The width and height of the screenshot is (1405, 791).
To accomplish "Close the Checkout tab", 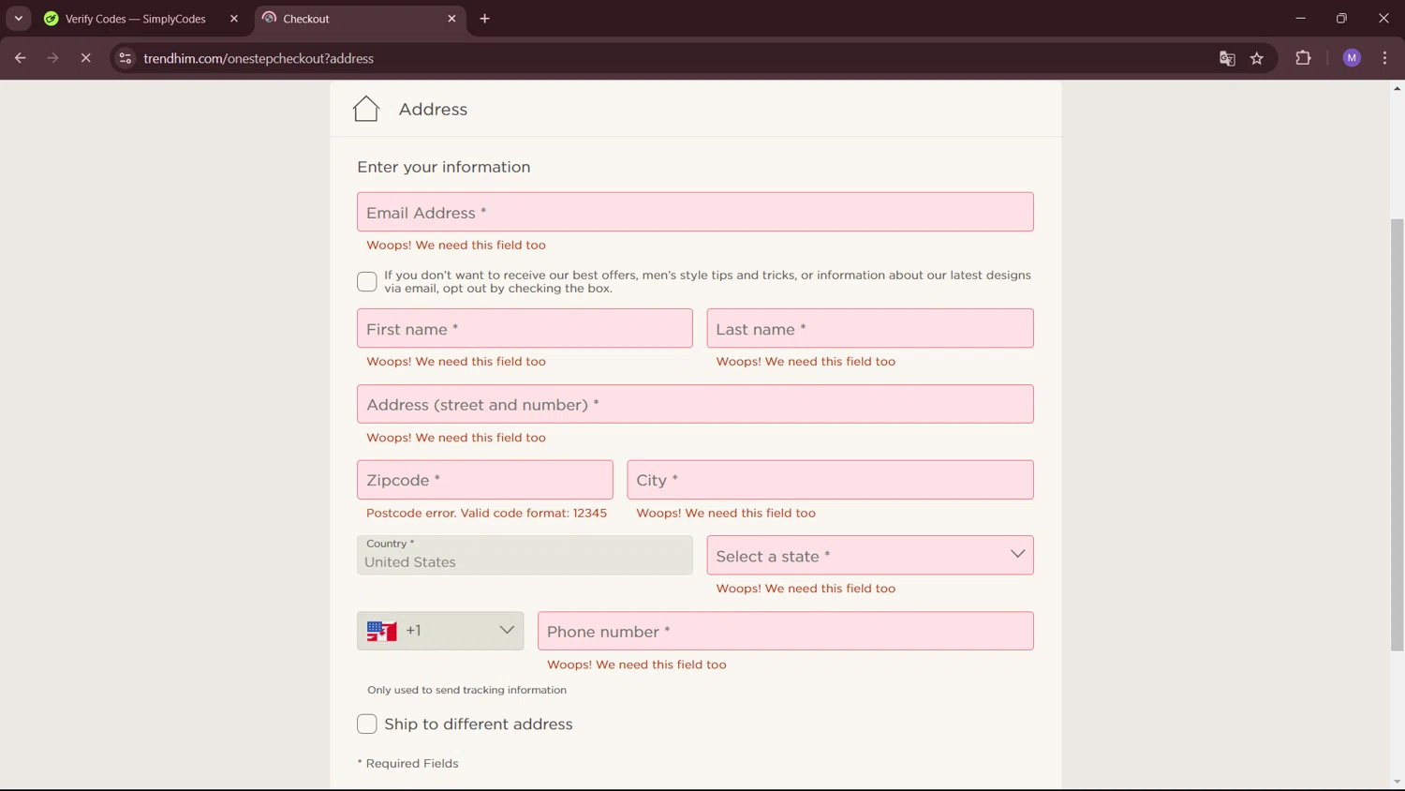I will pos(451,19).
